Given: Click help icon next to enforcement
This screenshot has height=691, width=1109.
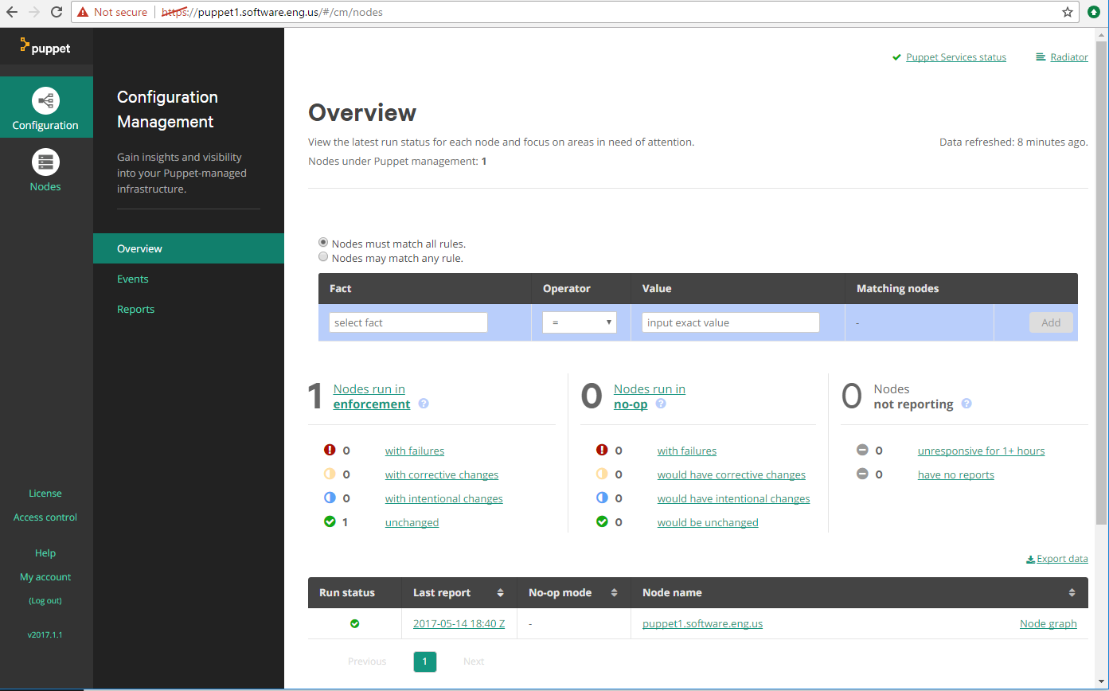Looking at the screenshot, I should (424, 404).
